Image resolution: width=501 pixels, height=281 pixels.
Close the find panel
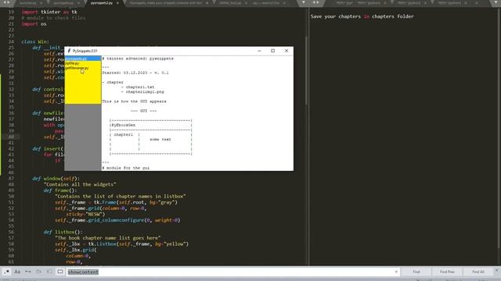click(497, 270)
